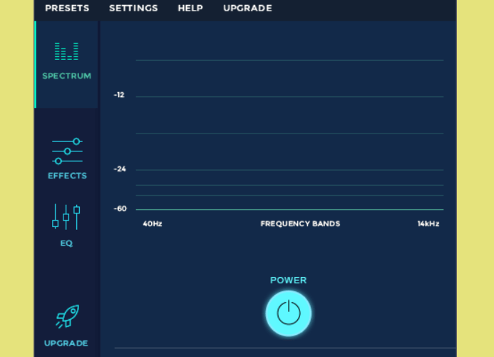Open the Settings menu
This screenshot has height=357, width=494.
(133, 8)
